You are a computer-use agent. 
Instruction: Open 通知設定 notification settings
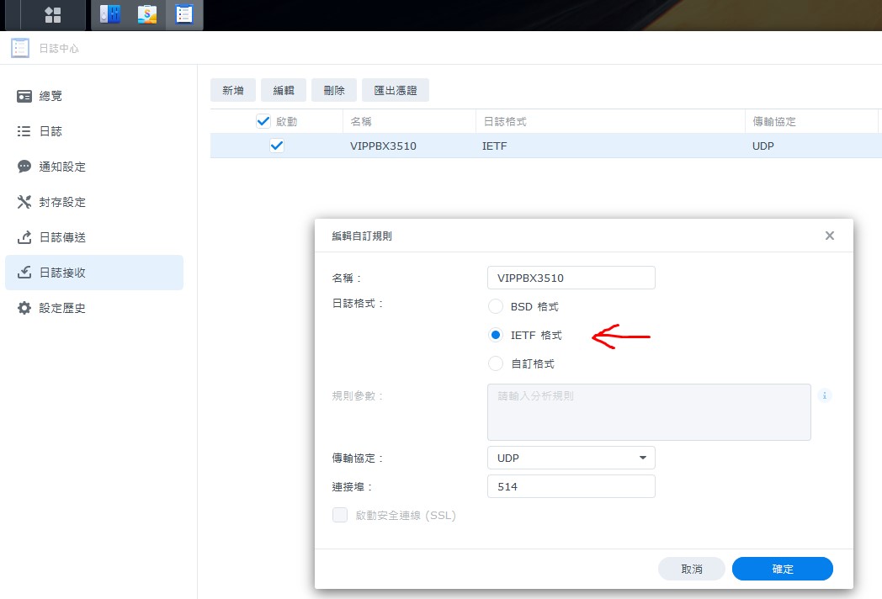(61, 167)
